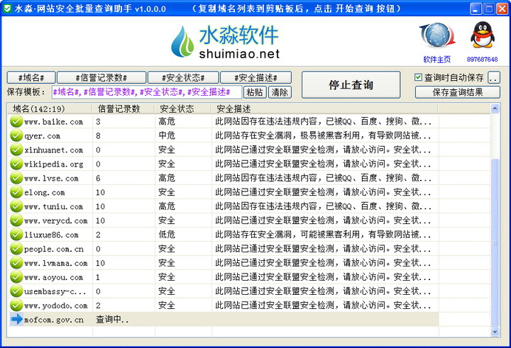Click 安全 status in www.verycd.com row

click(x=167, y=220)
